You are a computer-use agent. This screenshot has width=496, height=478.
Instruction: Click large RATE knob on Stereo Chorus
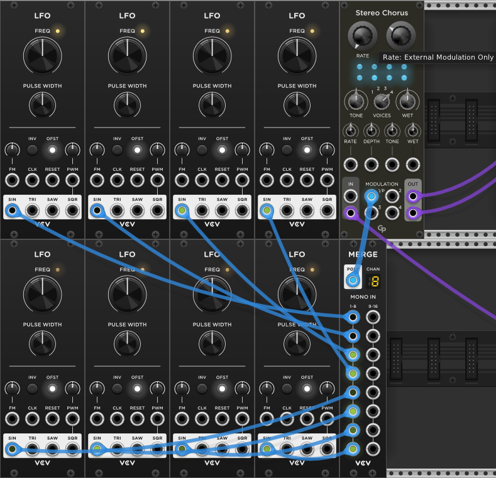point(363,36)
